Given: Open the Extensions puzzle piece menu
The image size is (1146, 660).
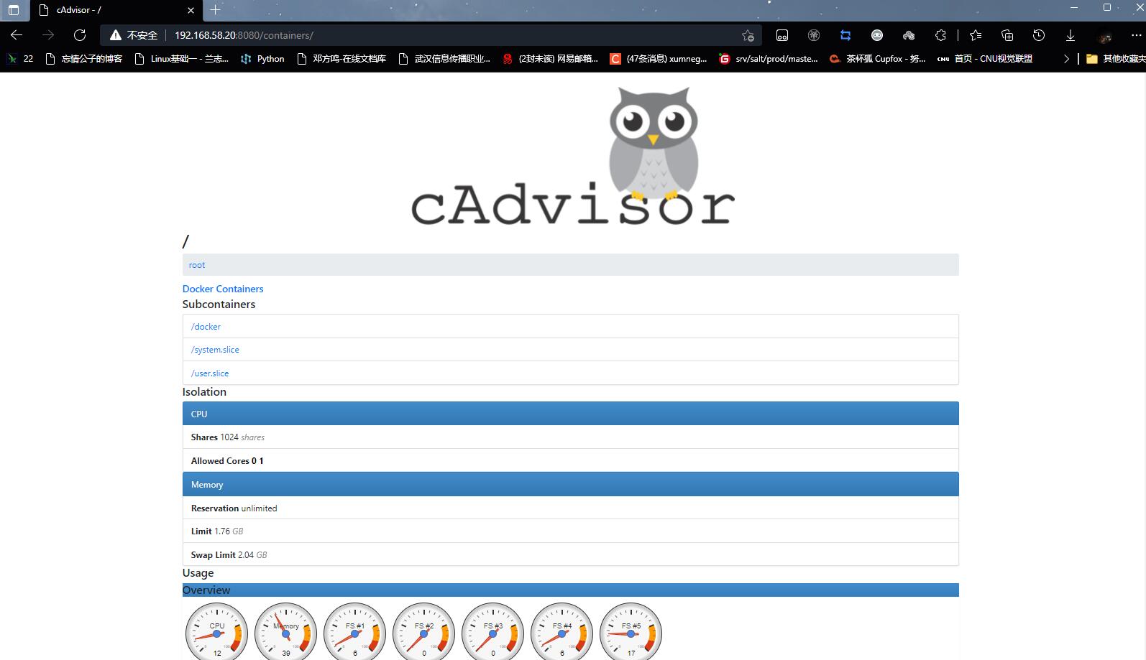Looking at the screenshot, I should (x=940, y=35).
